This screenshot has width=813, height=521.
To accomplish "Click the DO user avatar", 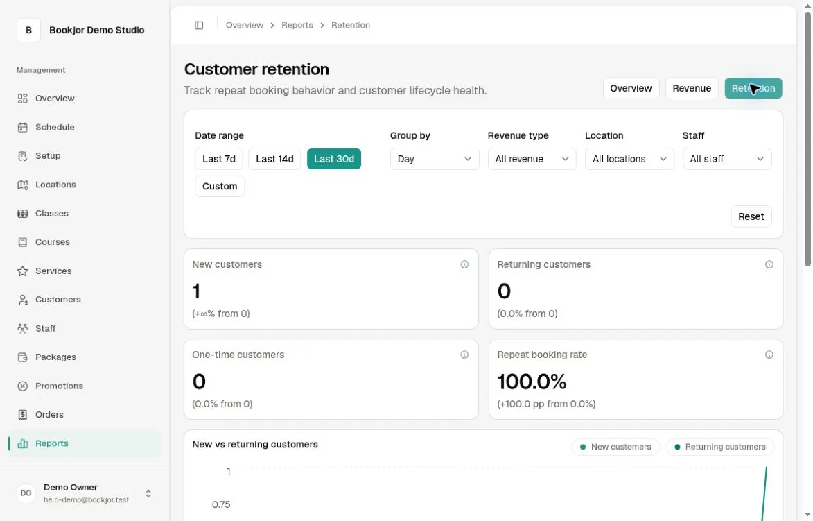I will (26, 493).
